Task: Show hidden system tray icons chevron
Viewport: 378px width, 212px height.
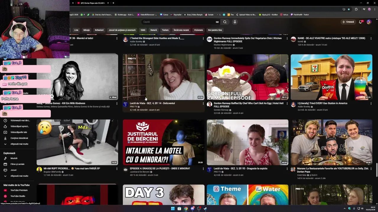Action: tap(344, 208)
